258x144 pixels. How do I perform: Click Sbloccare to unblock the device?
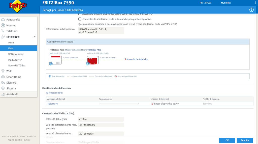coord(52,104)
